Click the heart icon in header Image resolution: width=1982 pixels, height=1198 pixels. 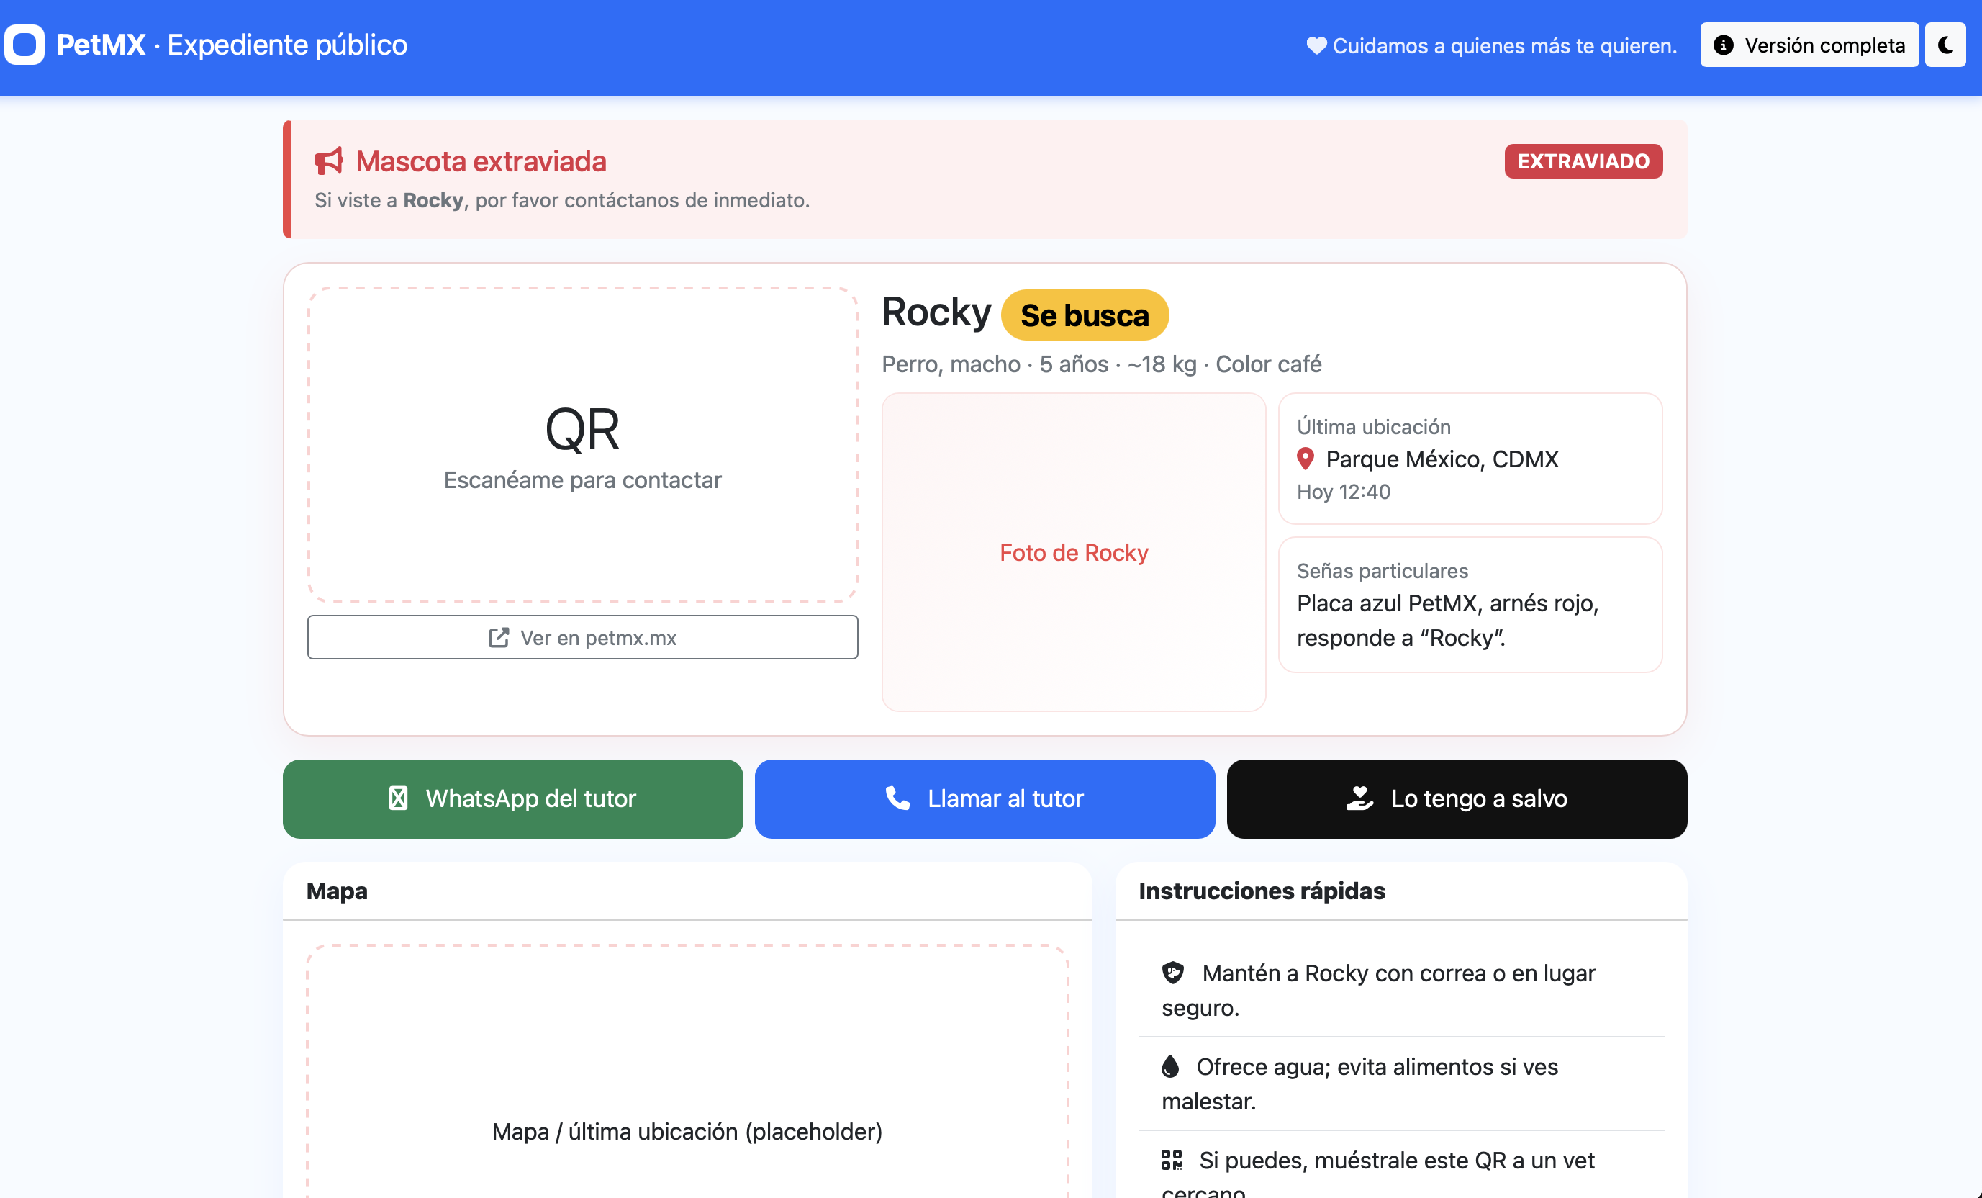tap(1316, 46)
